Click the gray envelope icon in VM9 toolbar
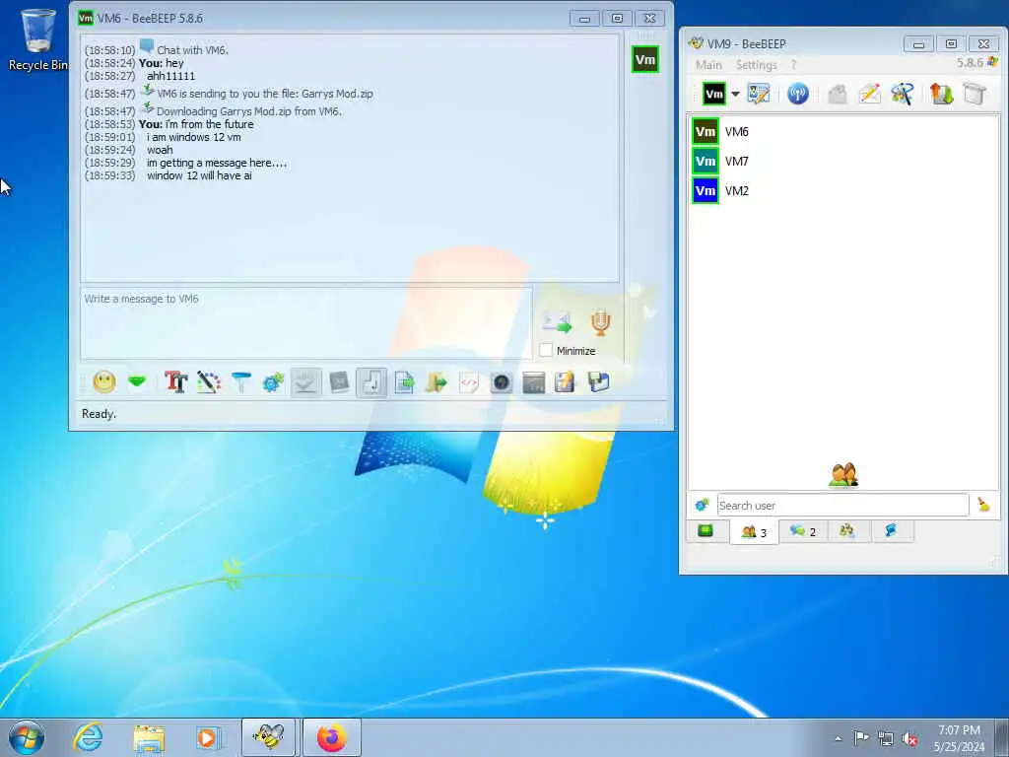1009x757 pixels. coord(837,94)
